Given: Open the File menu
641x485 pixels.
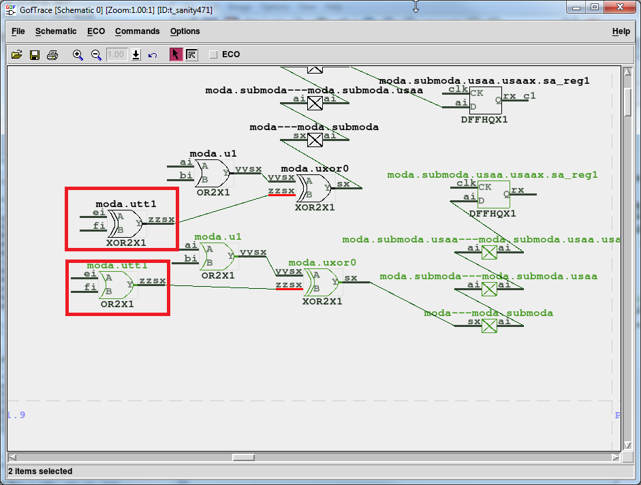Looking at the screenshot, I should click(18, 31).
